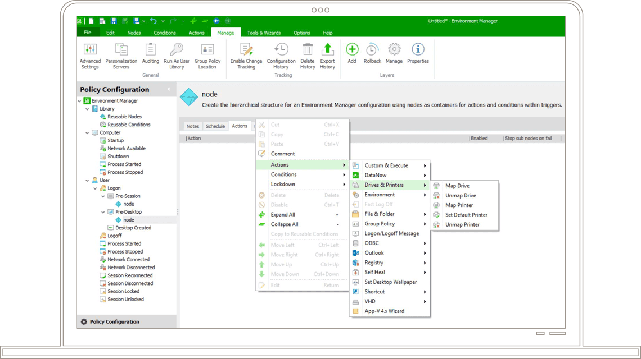Click Expand All in context menu
Screen dimensions: 641x359
pyautogui.click(x=303, y=215)
